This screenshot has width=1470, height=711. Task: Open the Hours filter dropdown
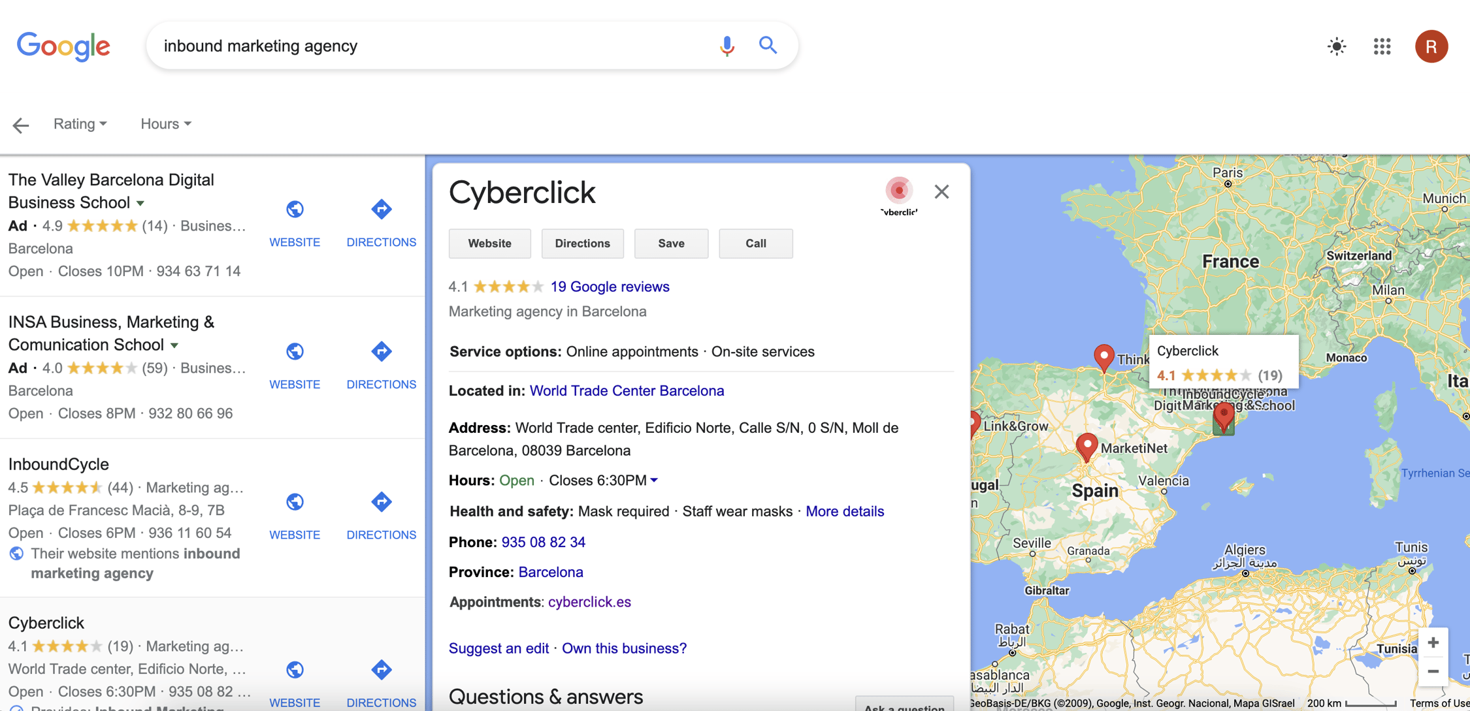pyautogui.click(x=165, y=123)
